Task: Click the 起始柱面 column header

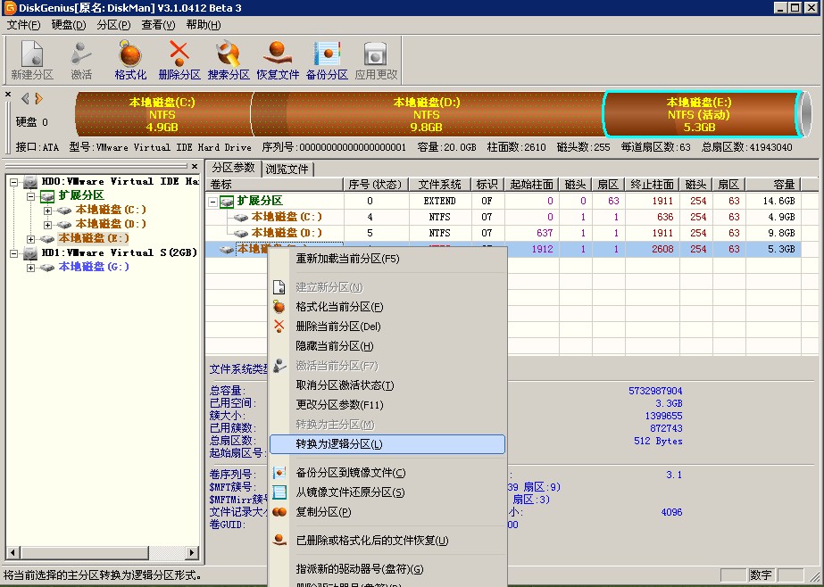Action: pyautogui.click(x=531, y=185)
